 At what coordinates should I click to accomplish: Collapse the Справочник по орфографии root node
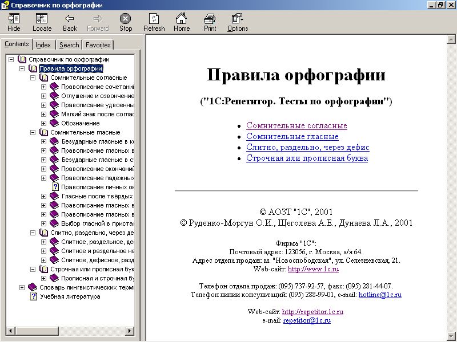click(x=11, y=59)
